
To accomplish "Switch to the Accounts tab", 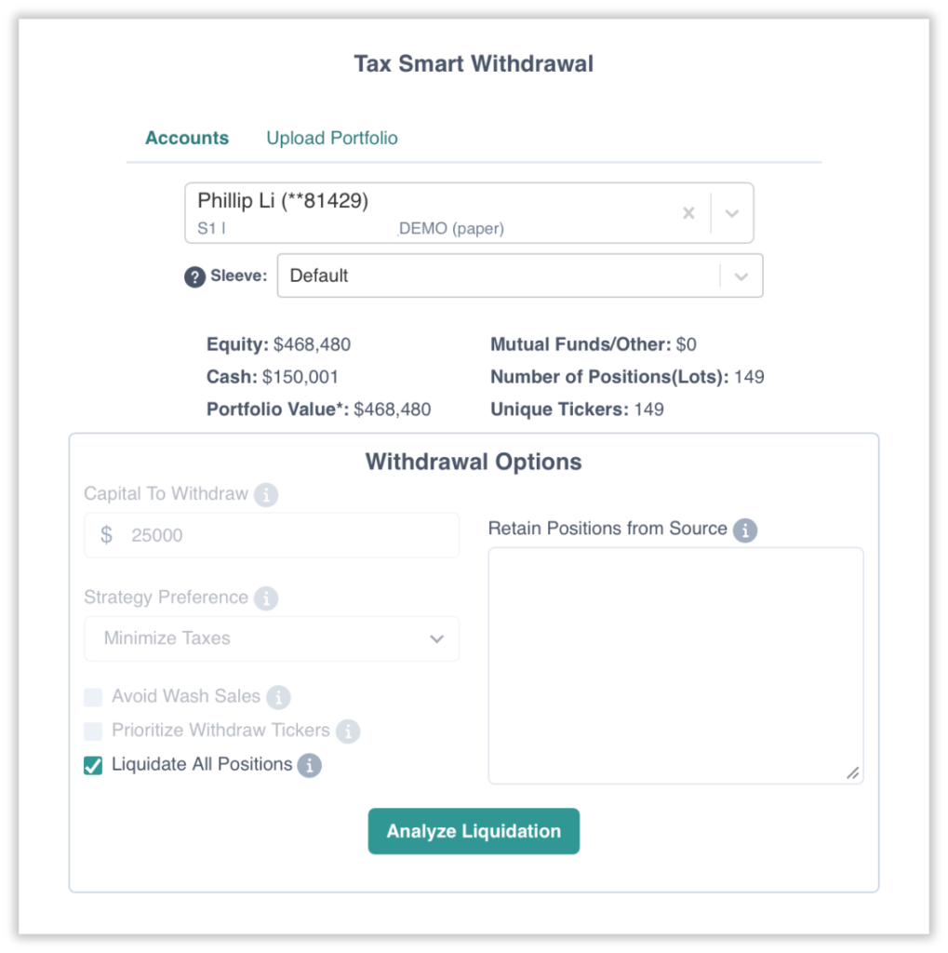I will pyautogui.click(x=187, y=139).
